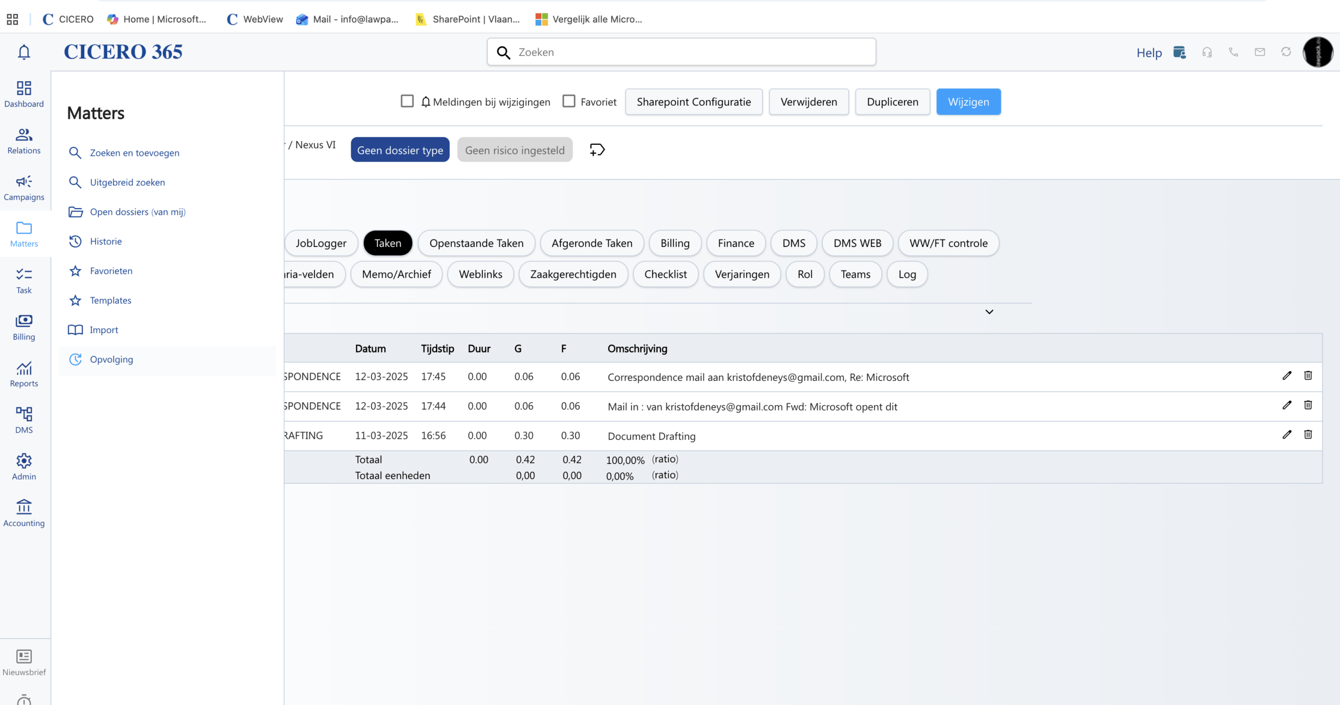Go to the DMS sidebar module

click(x=24, y=420)
